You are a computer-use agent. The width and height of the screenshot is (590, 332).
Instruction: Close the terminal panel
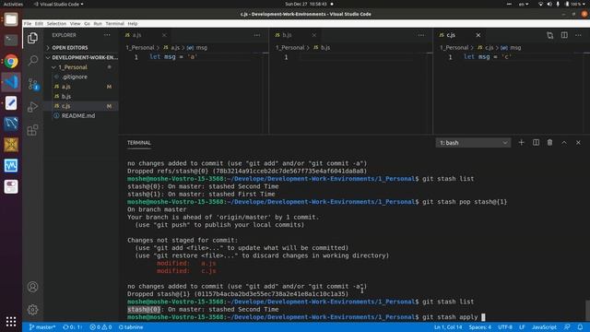[x=578, y=143]
